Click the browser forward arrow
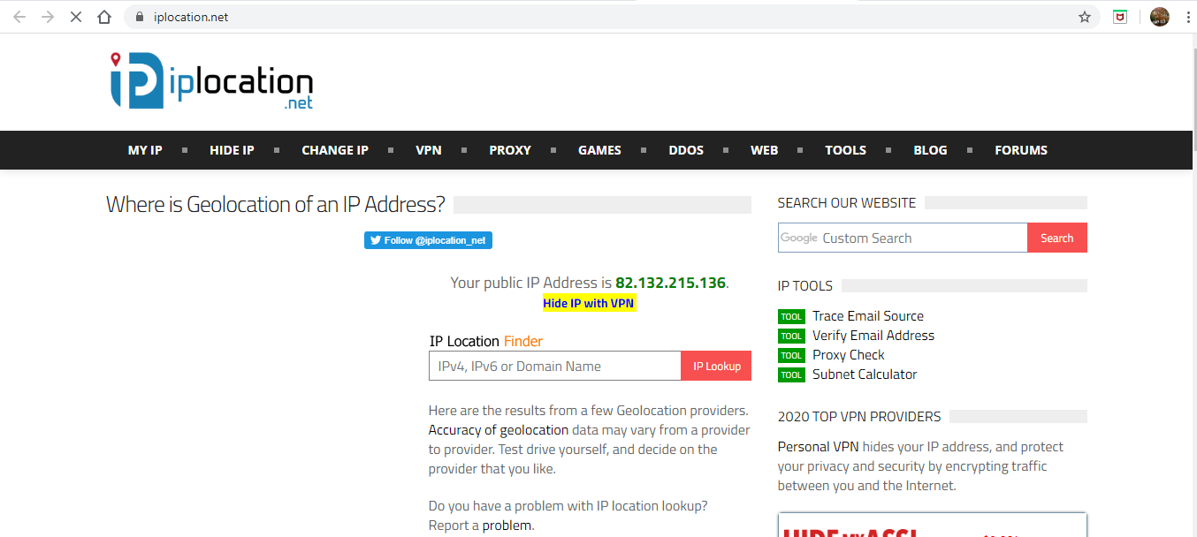The width and height of the screenshot is (1197, 537). (48, 17)
